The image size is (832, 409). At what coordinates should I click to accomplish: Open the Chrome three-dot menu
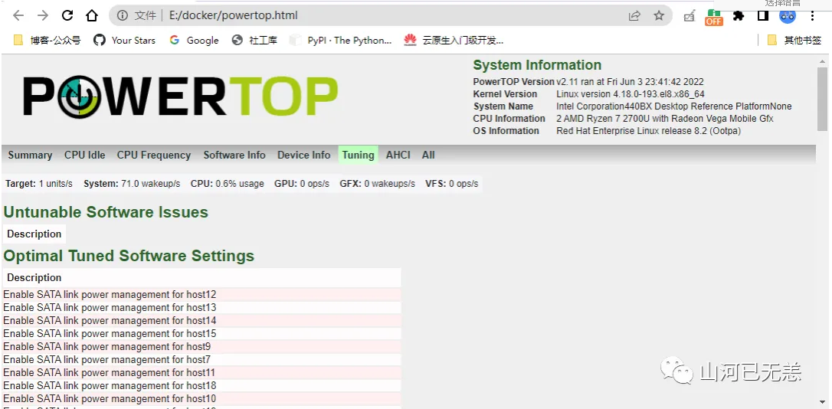tap(813, 15)
